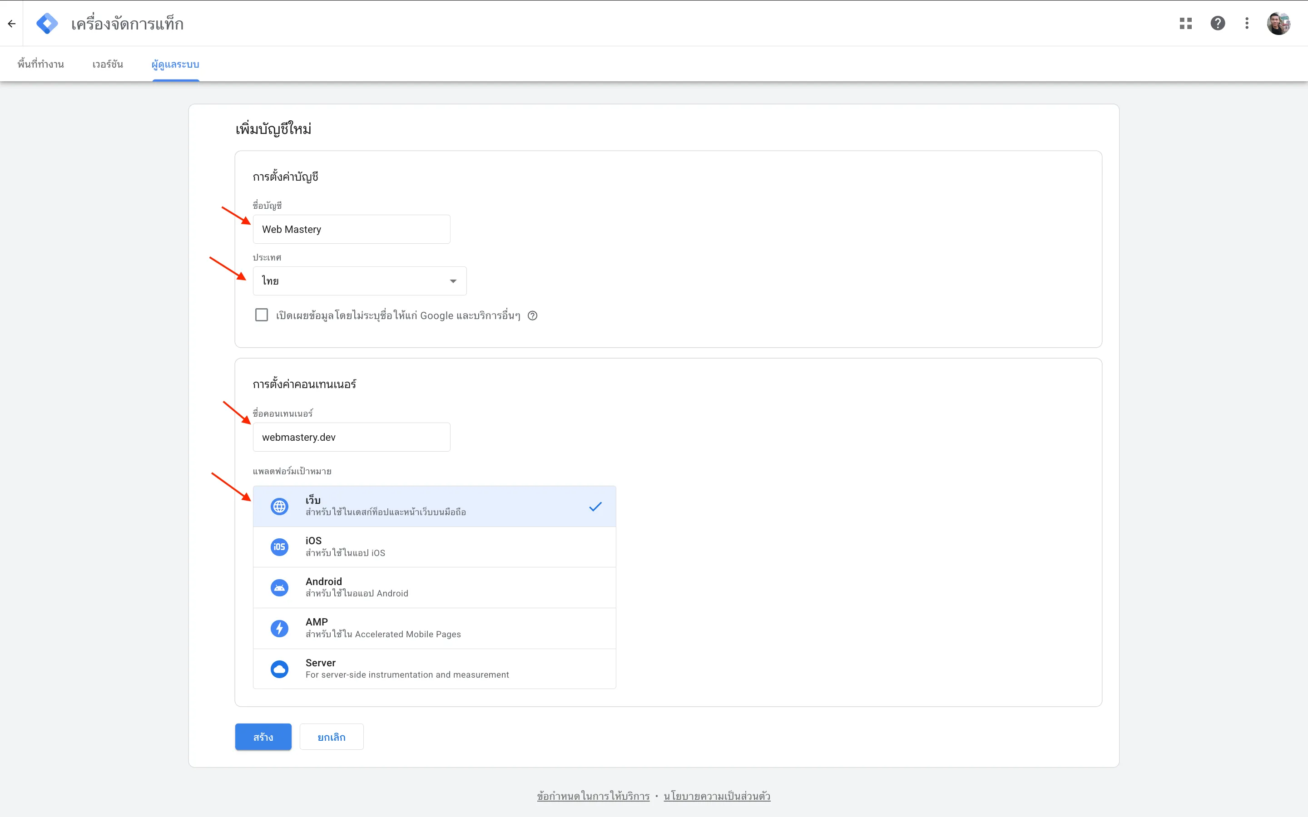
Task: Enable anonymous data sharing with Google
Action: (x=261, y=315)
